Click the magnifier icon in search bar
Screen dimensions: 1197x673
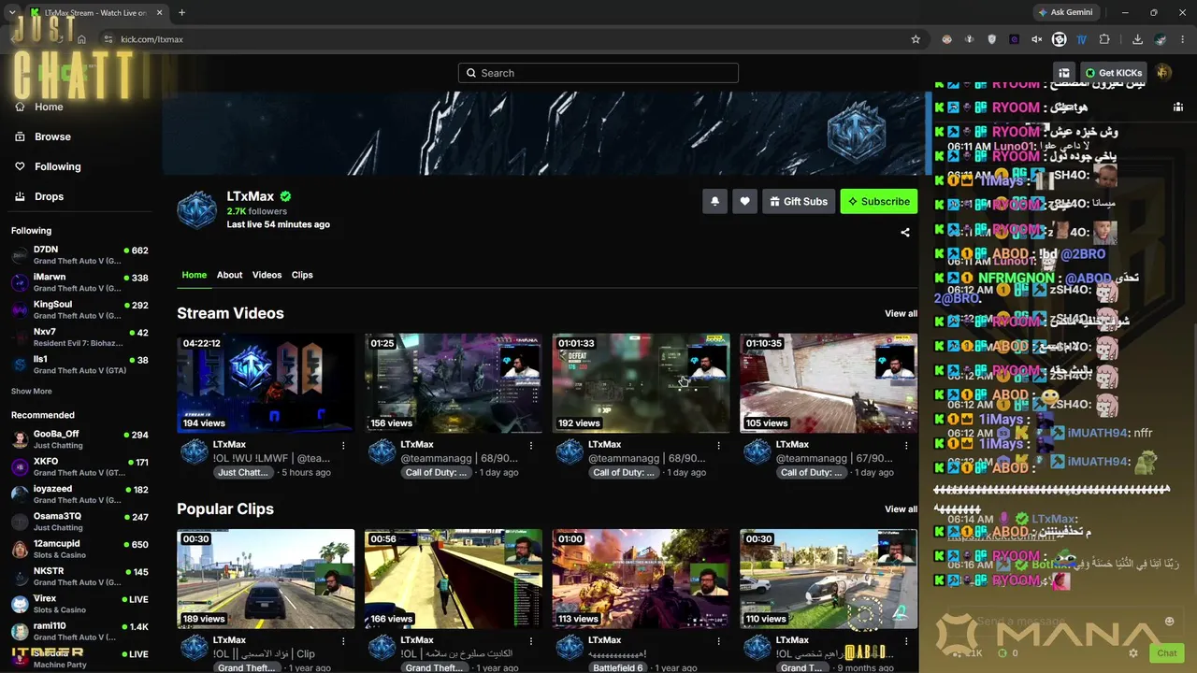pyautogui.click(x=471, y=73)
